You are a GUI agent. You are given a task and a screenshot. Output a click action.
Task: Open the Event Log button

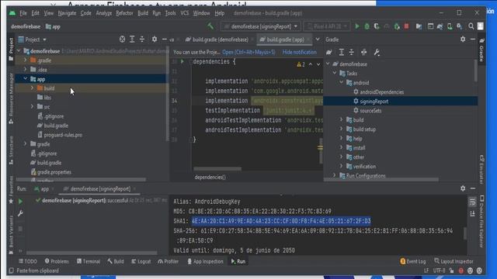pos(413,261)
